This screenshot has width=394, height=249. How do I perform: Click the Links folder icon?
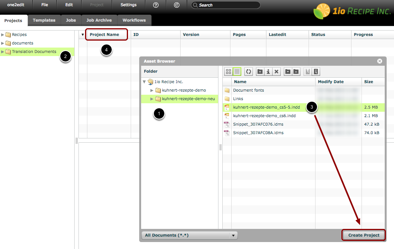coord(227,99)
